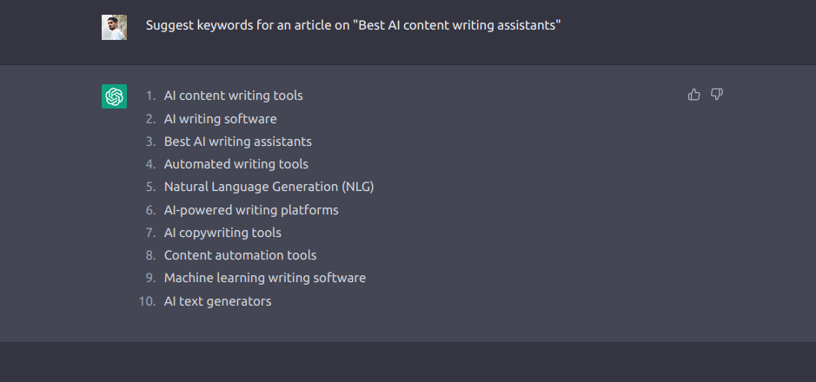Select the "AI content writing tools" list item
Image resolution: width=816 pixels, height=382 pixels.
pos(233,95)
